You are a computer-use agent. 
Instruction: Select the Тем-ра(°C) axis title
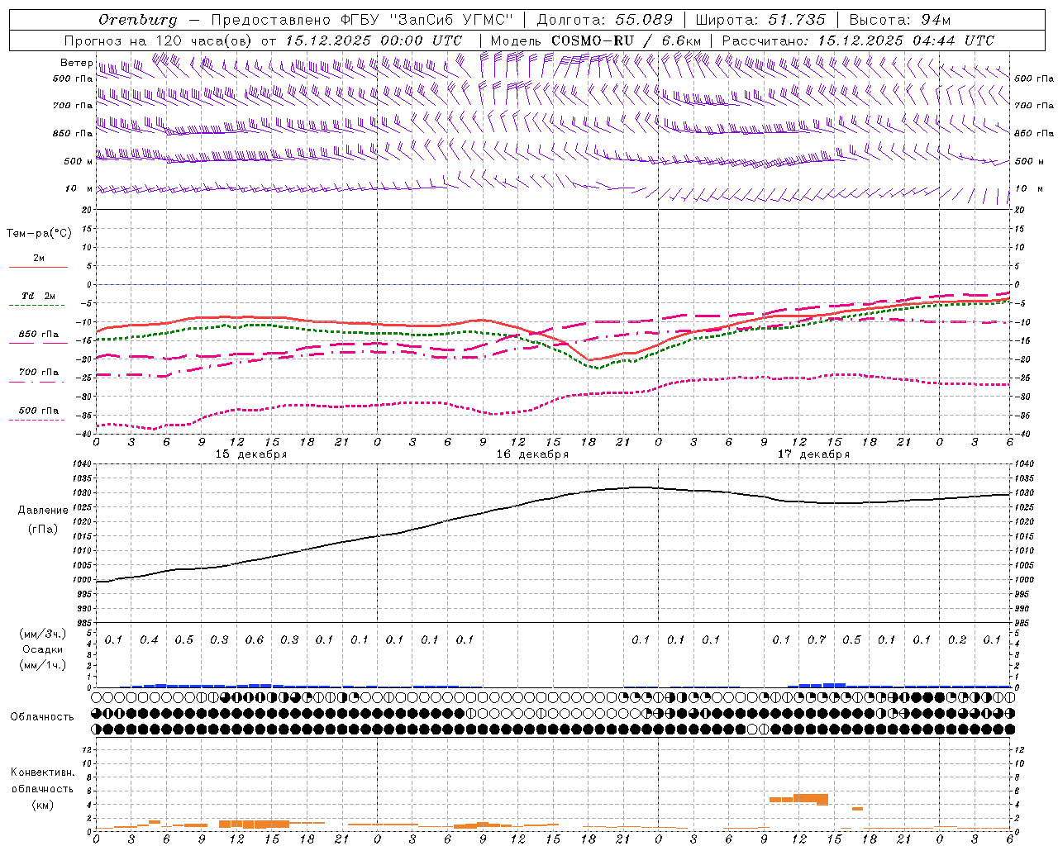point(39,234)
